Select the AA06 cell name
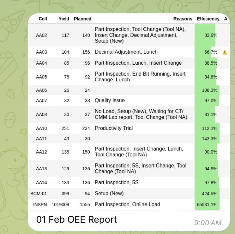Viewport: 235px width, 234px height. [x=41, y=90]
